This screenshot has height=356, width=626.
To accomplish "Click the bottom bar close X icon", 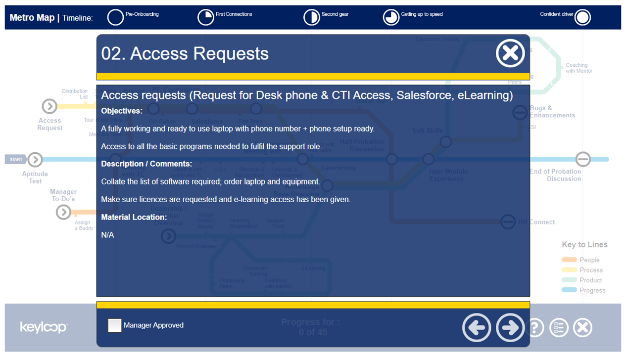I will [582, 328].
